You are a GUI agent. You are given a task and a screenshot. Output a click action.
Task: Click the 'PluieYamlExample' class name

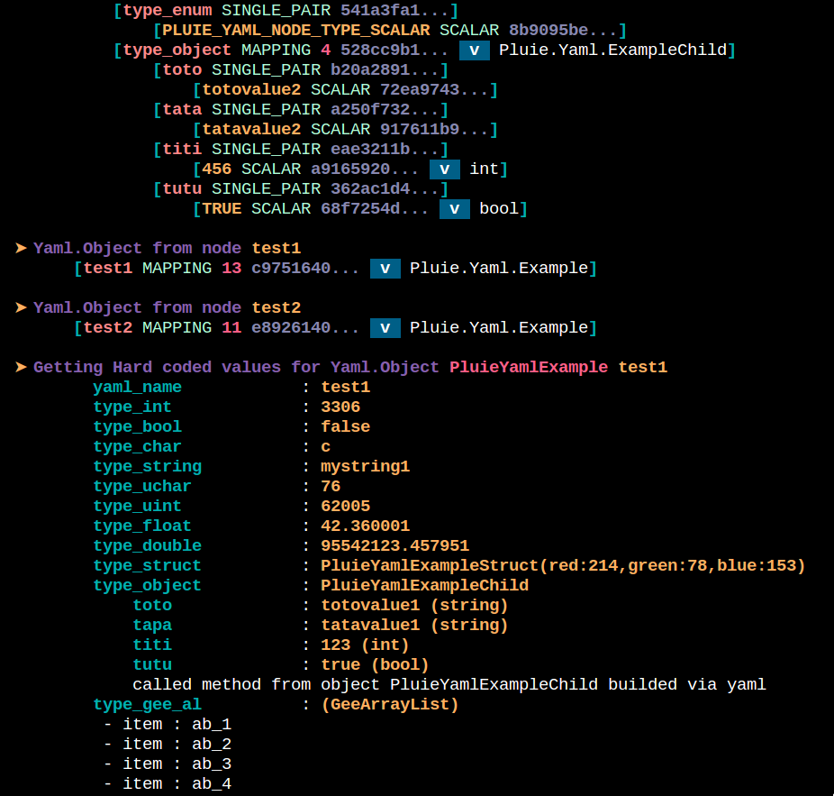coord(529,368)
